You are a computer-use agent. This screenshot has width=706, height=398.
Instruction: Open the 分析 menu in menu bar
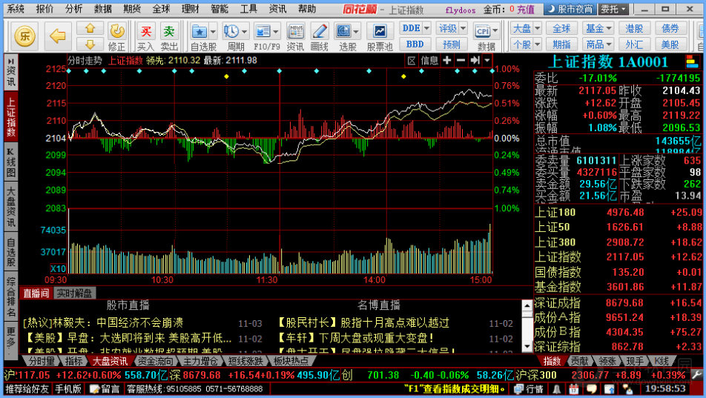(x=73, y=9)
